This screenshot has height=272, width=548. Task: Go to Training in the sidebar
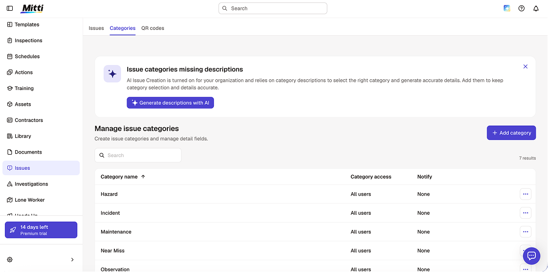pos(41,89)
